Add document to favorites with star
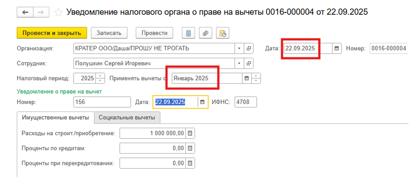Screen dimensions: 420x188 58,12
